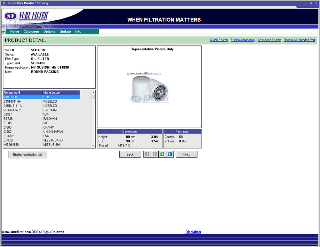Select reference row FO1315
This screenshot has width=320, height=247.
point(42,136)
